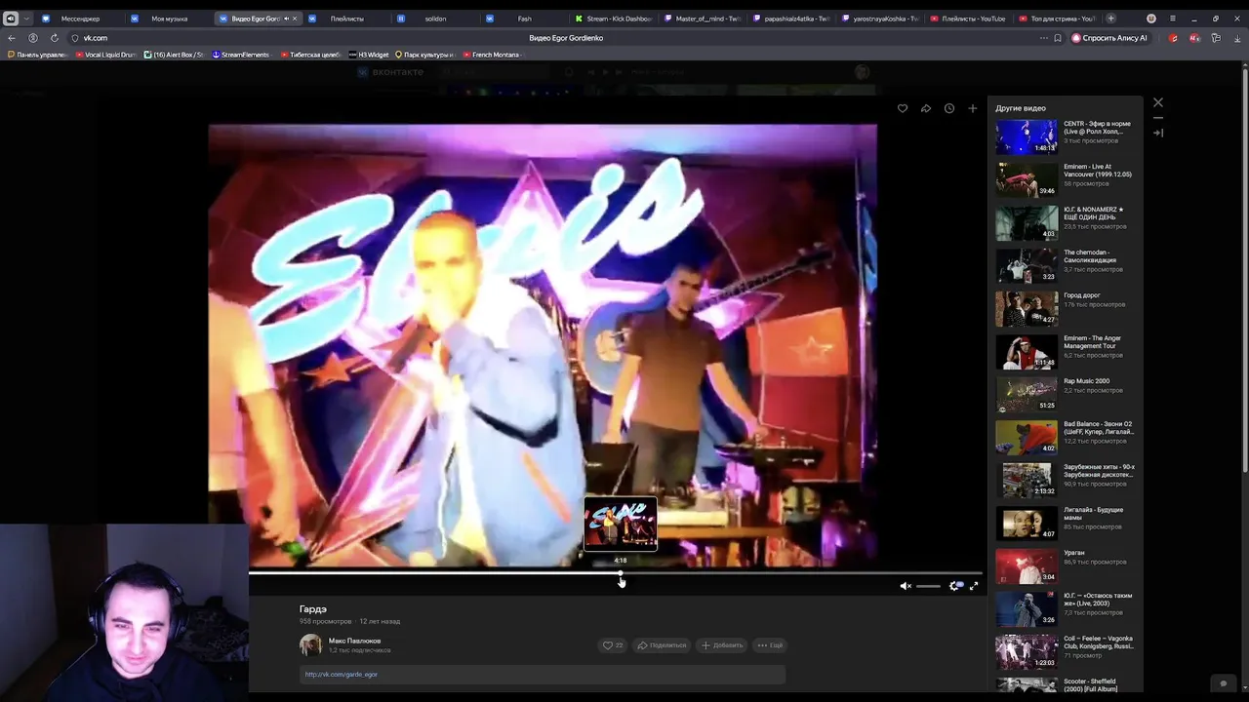Open the tab list dropdown arrow
Screen dimensions: 1249x702
(x=26, y=19)
